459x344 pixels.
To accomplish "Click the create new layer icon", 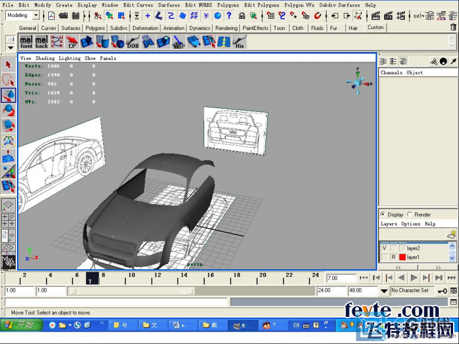I will click(451, 234).
